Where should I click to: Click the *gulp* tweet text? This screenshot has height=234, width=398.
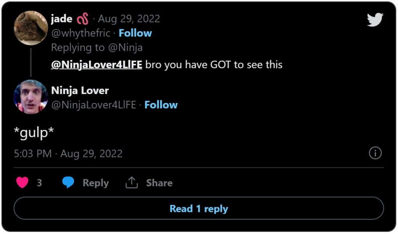pyautogui.click(x=33, y=133)
